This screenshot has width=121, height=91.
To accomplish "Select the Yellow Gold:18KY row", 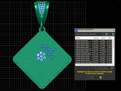I will coord(94,47).
